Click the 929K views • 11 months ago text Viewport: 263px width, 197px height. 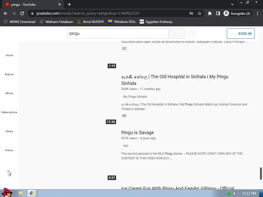(x=141, y=89)
